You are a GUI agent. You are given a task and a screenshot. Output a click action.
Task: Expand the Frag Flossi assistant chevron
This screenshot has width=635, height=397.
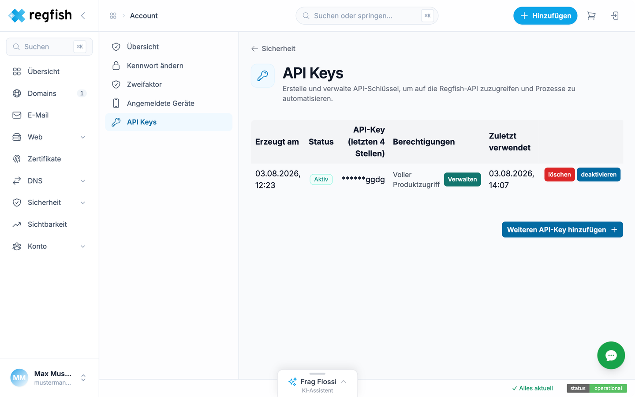[344, 382]
